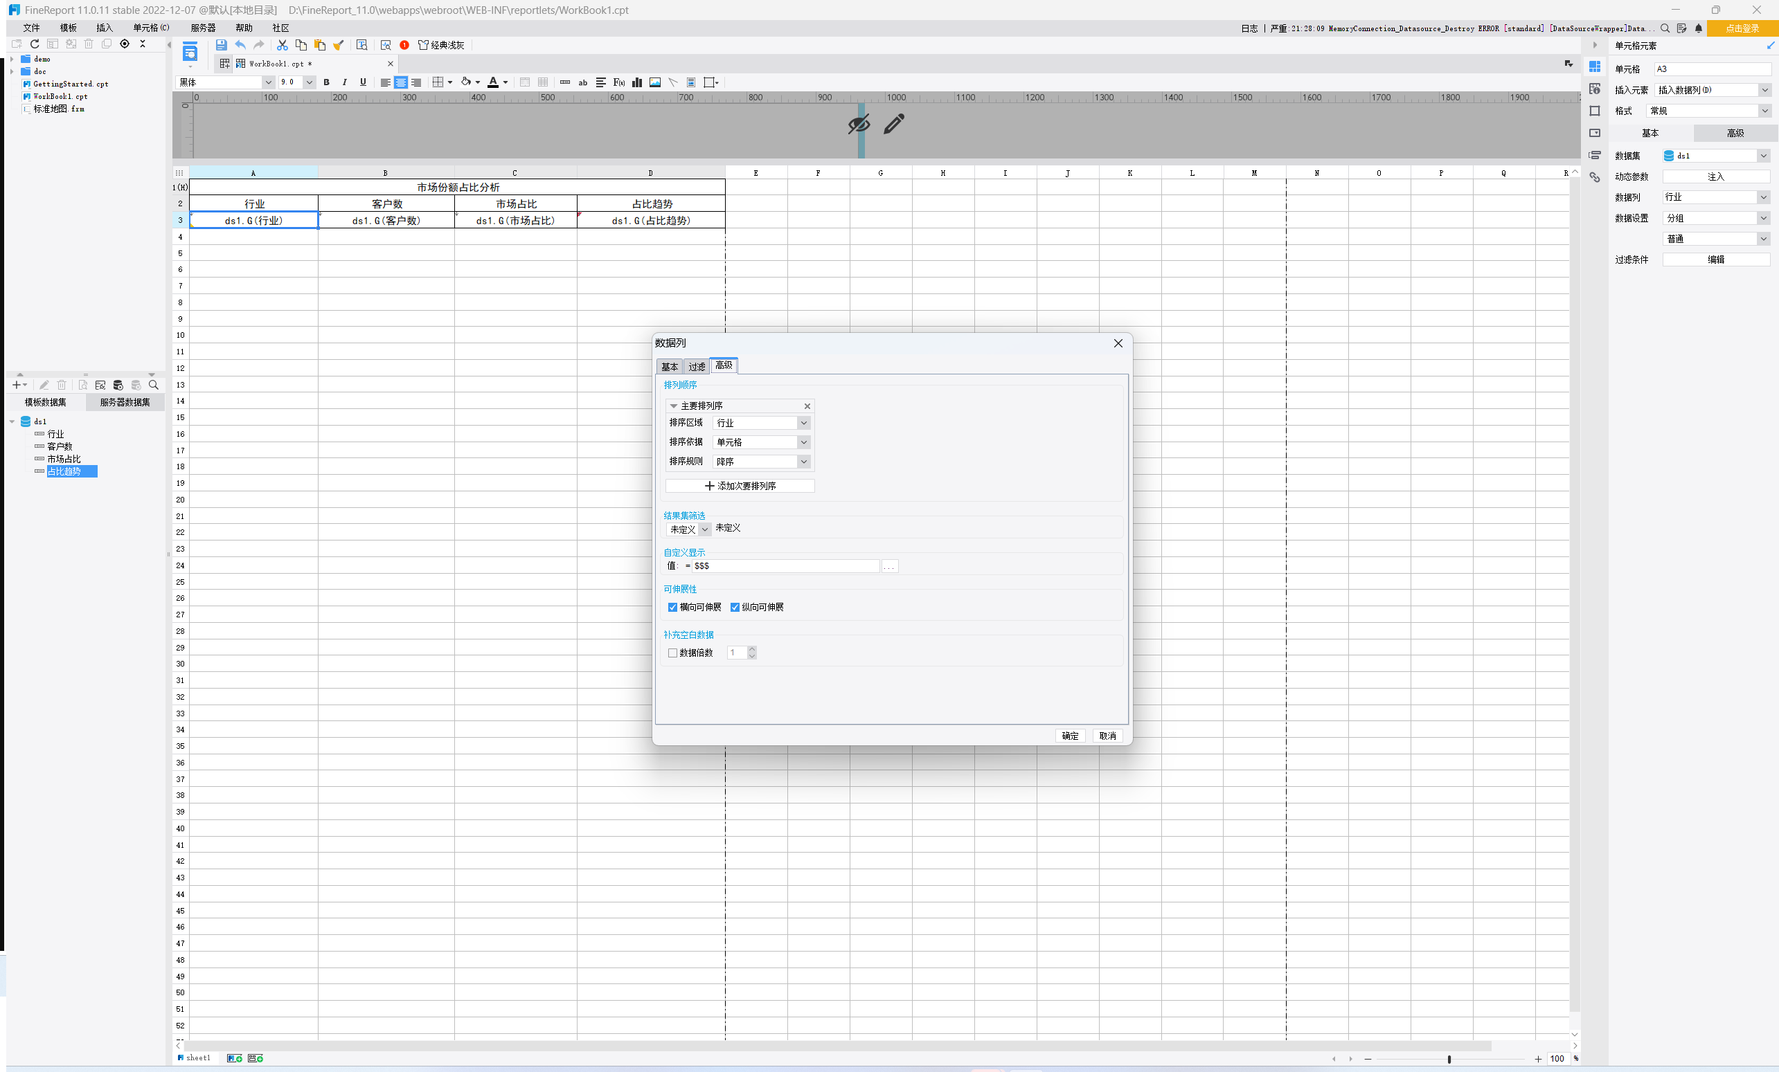Uncheck the 纵向可伸展 checkbox
Image resolution: width=1779 pixels, height=1072 pixels.
tap(735, 608)
